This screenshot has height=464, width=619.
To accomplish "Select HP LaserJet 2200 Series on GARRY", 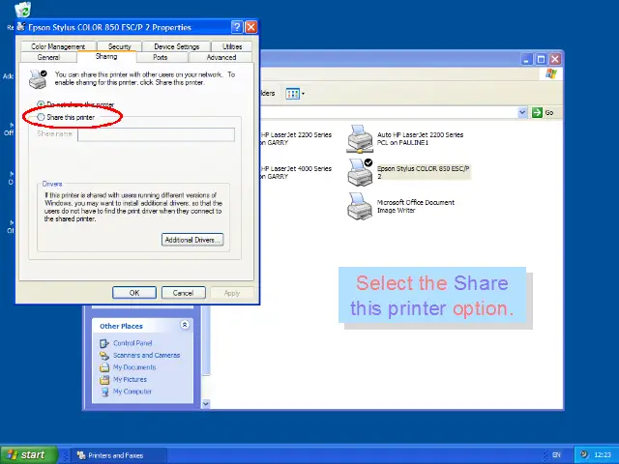I will point(296,138).
